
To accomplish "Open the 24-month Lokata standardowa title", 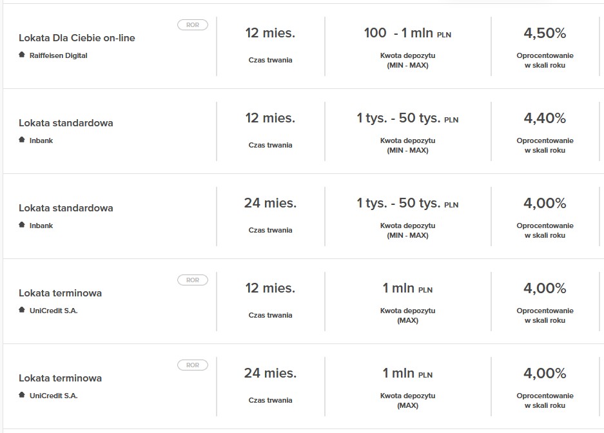I will tap(66, 208).
